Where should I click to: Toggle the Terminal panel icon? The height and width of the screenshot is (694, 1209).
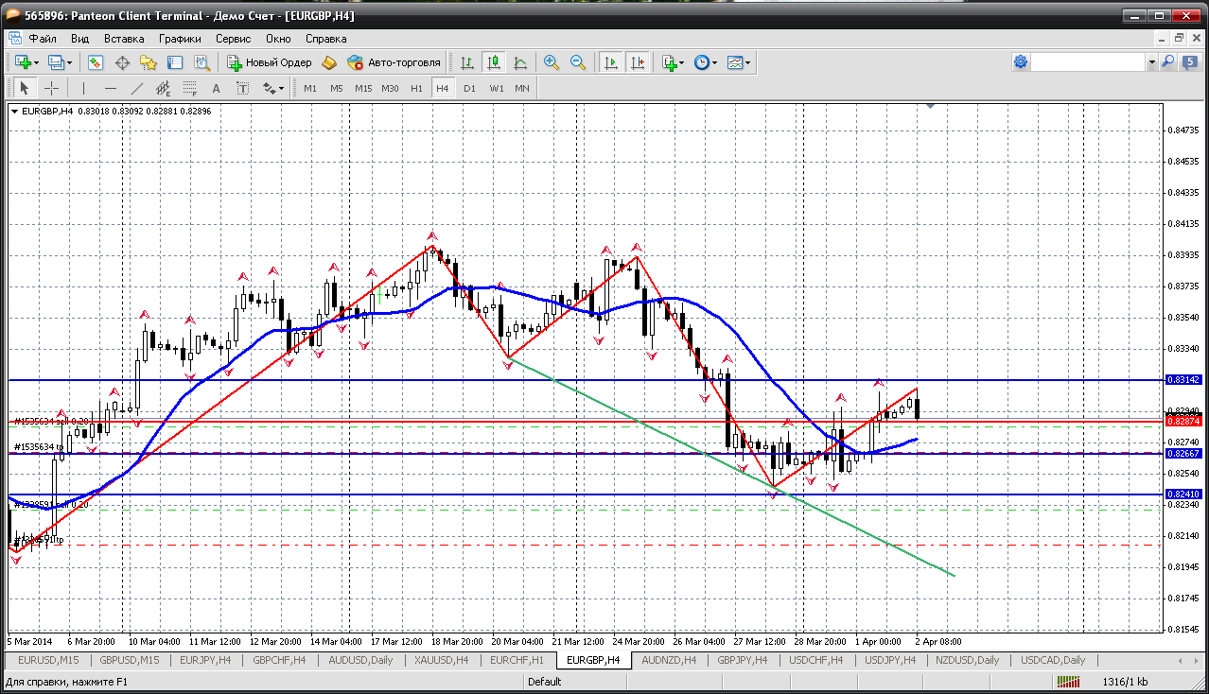tap(175, 62)
